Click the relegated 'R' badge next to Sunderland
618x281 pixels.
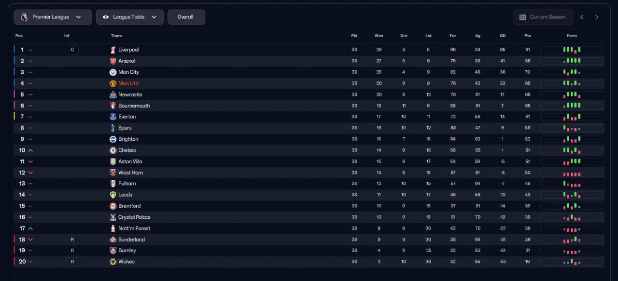72,240
